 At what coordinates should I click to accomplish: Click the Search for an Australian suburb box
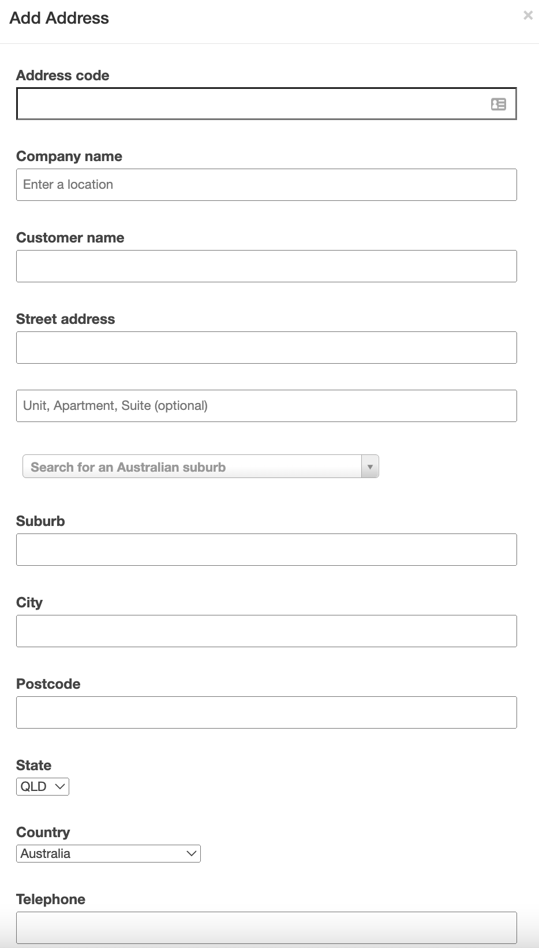[x=190, y=466]
